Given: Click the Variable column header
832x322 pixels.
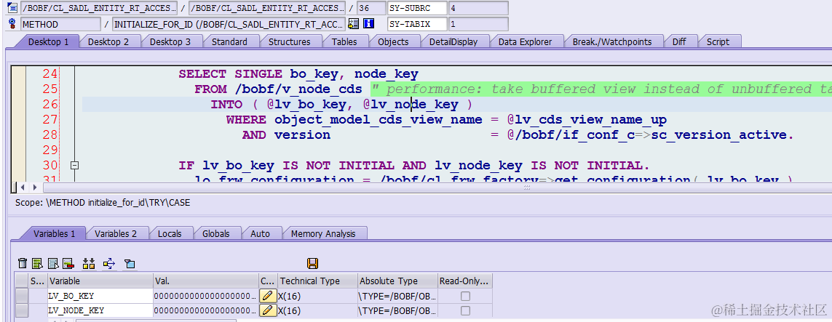Looking at the screenshot, I should coord(100,281).
